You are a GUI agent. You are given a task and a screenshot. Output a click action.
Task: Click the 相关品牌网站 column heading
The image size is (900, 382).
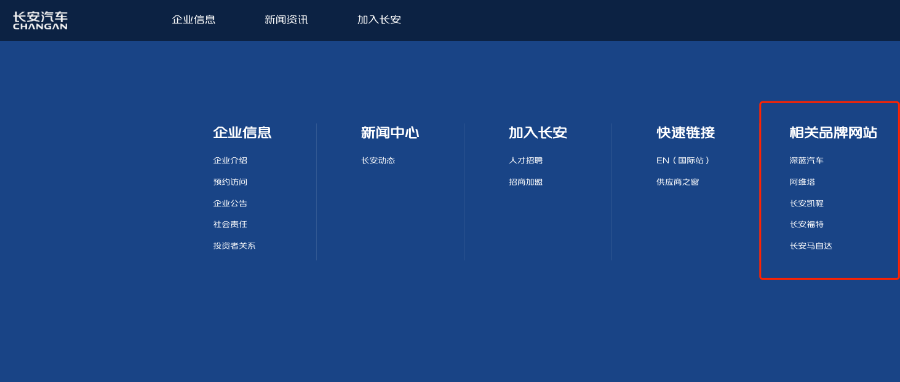833,133
